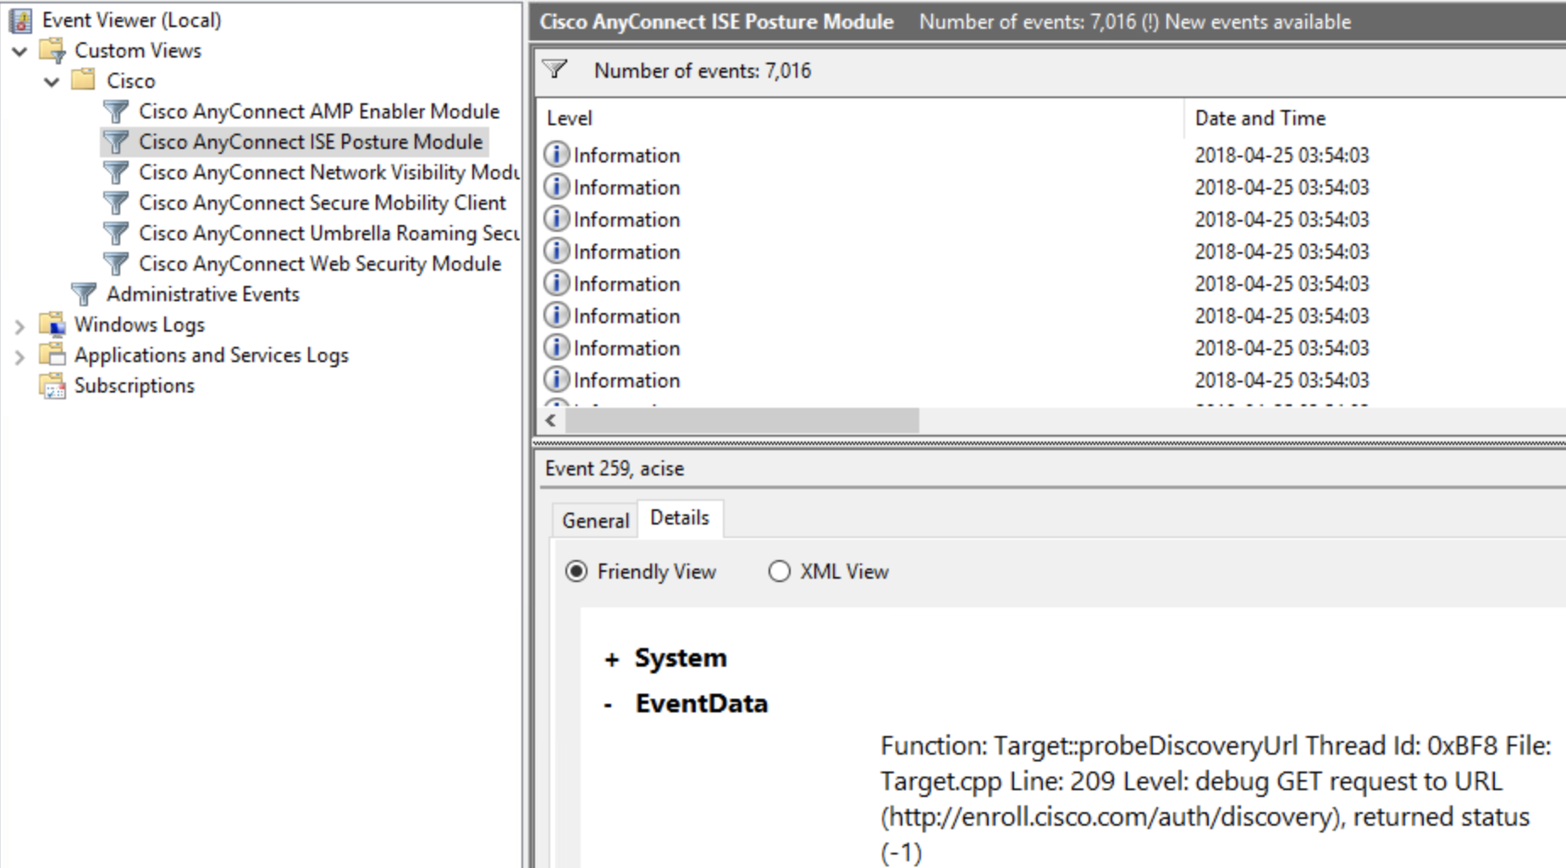Switch to the General tab
Image resolution: width=1566 pixels, height=868 pixels.
pyautogui.click(x=595, y=520)
